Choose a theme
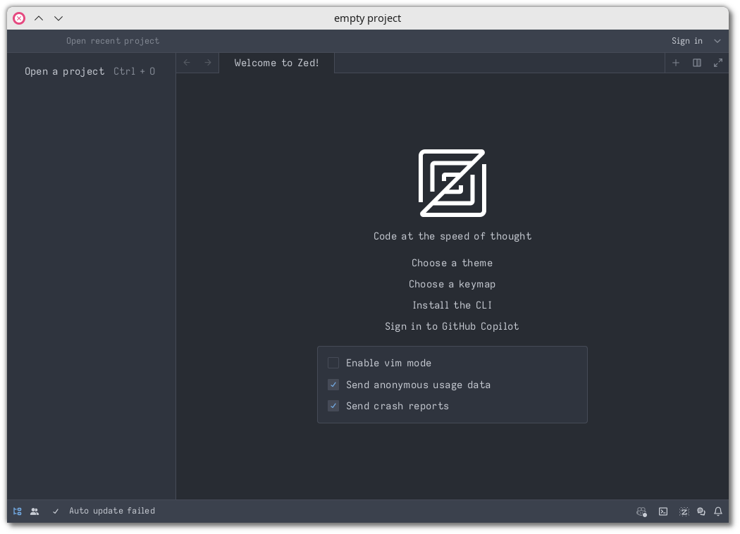Image resolution: width=740 pixels, height=534 pixels. [x=452, y=263]
